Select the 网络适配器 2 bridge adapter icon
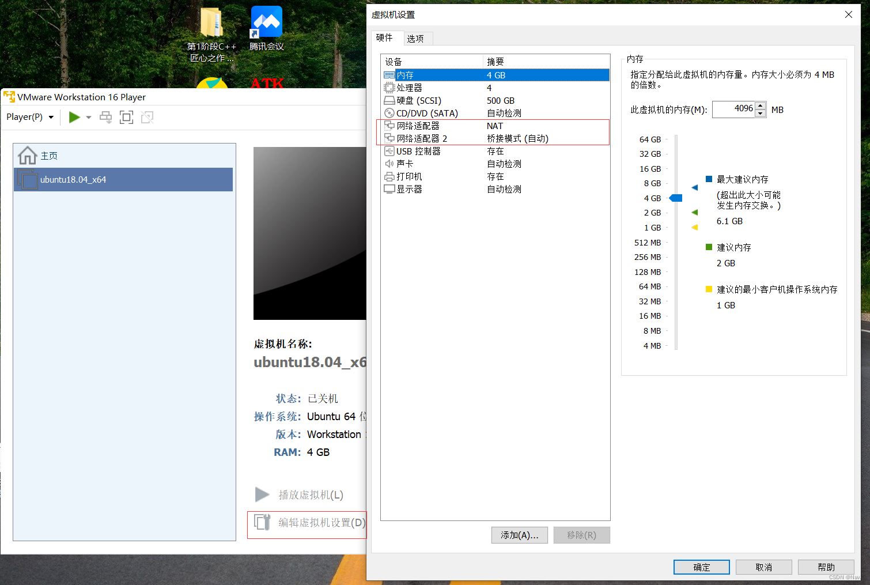The image size is (870, 585). point(389,138)
